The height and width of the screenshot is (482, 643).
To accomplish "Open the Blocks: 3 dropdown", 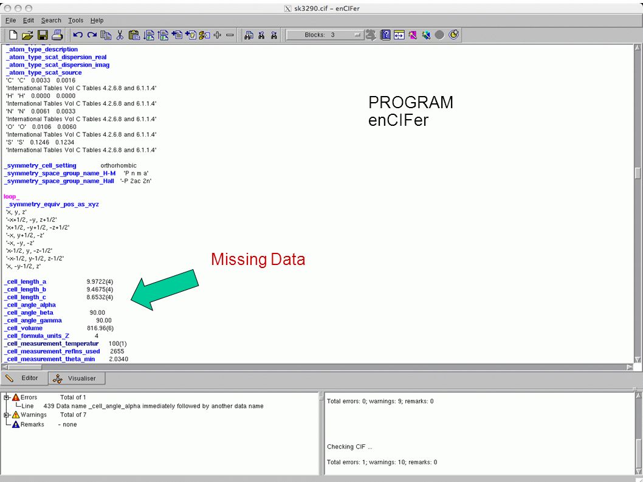I will coord(325,35).
